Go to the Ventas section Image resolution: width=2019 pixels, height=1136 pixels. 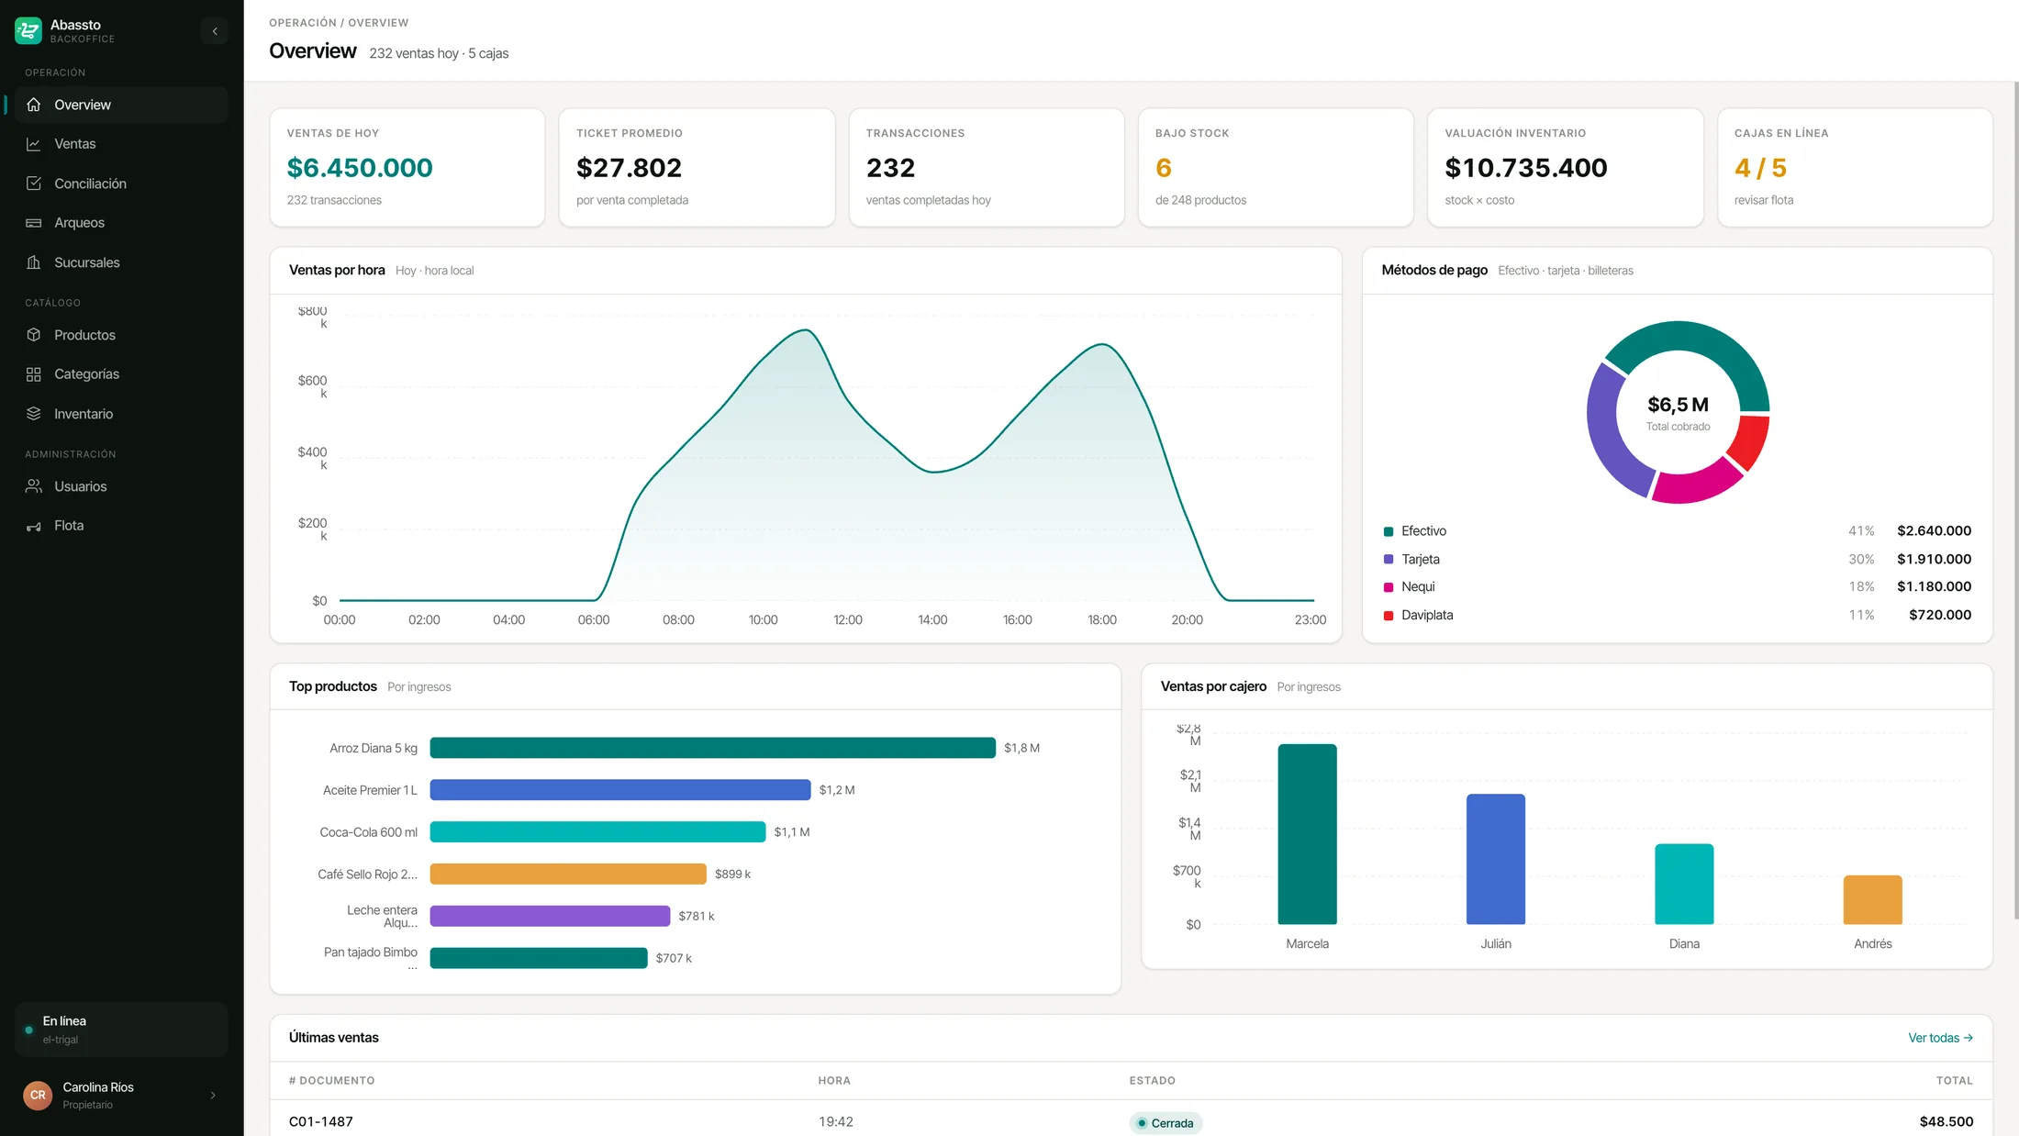pos(121,144)
